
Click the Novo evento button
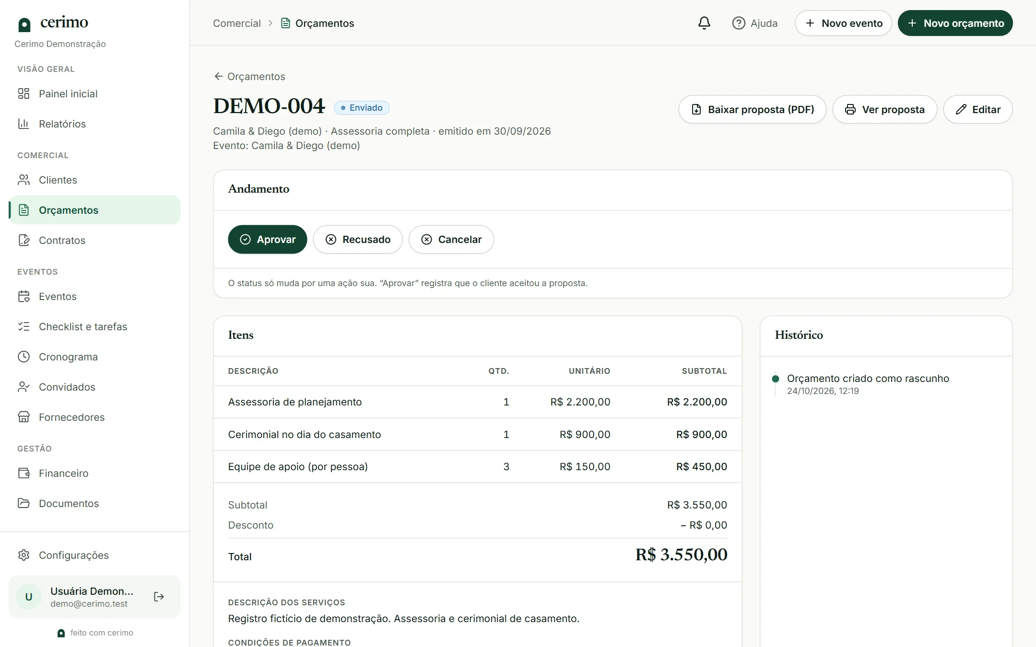tap(843, 23)
